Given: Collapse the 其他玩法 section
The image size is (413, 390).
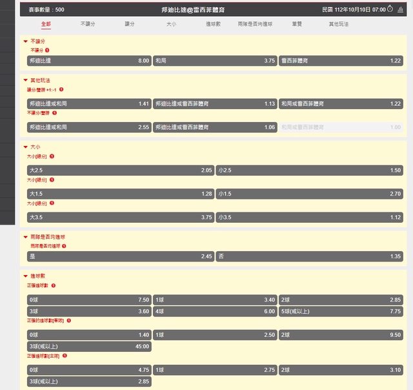Looking at the screenshot, I should click(x=26, y=80).
